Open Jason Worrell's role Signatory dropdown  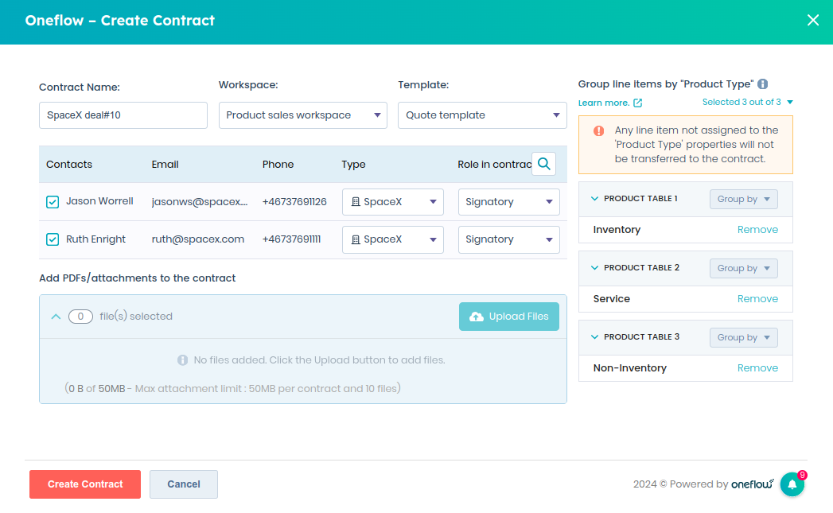coord(509,202)
